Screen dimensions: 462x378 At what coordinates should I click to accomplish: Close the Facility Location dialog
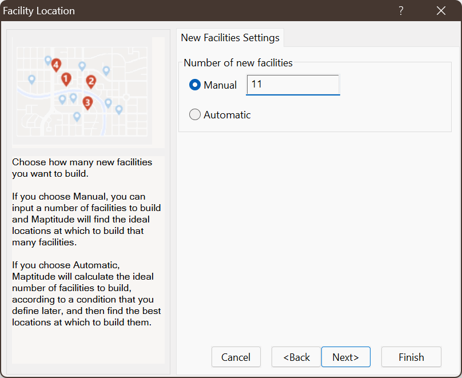tap(441, 11)
